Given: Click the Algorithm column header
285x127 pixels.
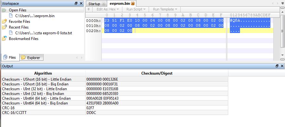Looking at the screenshot, I should click(x=43, y=73).
